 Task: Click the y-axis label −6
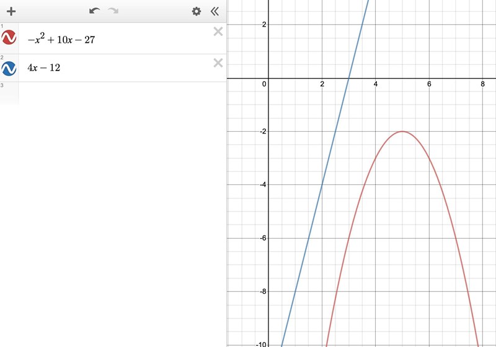(x=262, y=238)
